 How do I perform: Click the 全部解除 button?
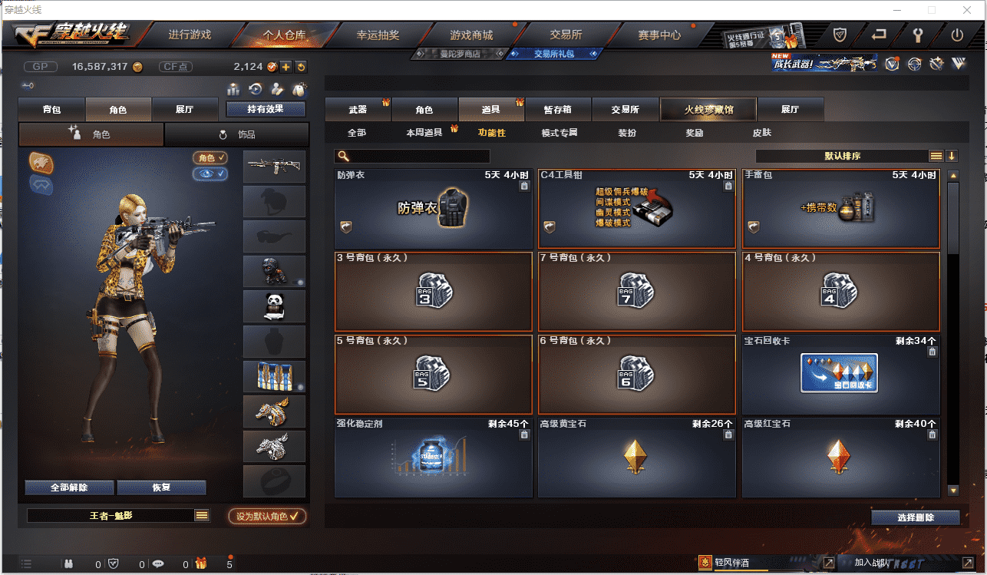point(69,487)
